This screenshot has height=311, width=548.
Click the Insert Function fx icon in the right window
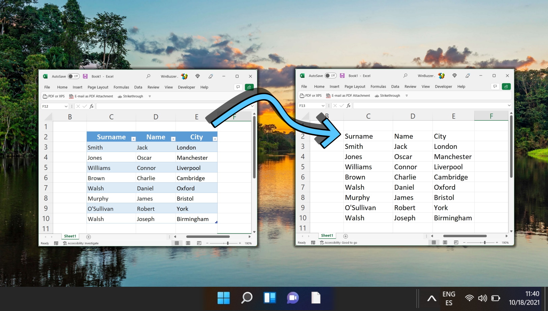349,105
